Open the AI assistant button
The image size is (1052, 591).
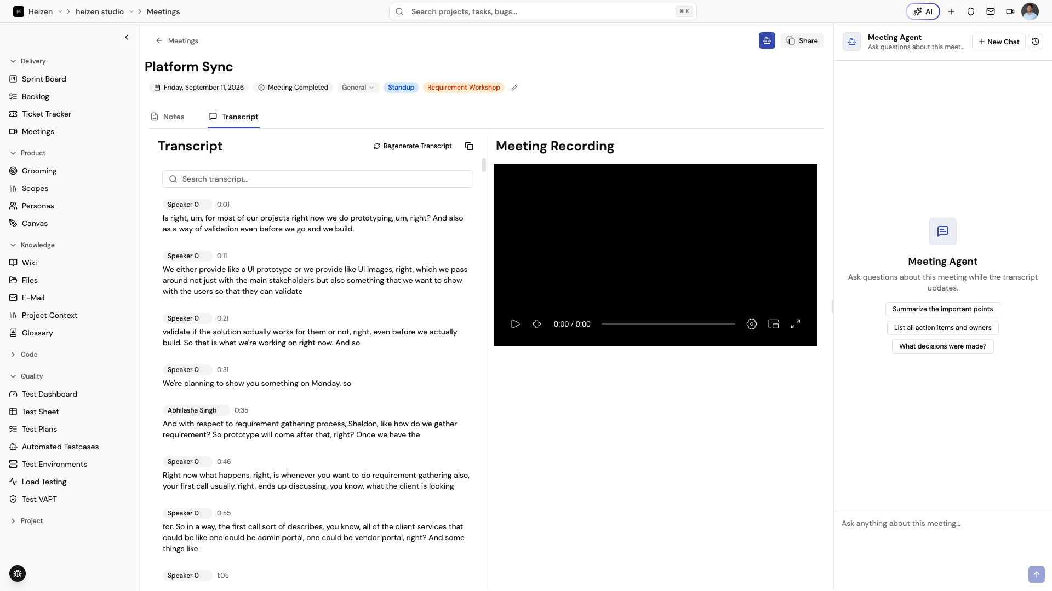coord(923,11)
